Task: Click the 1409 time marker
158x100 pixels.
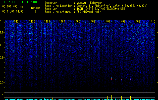Action: point(137,21)
